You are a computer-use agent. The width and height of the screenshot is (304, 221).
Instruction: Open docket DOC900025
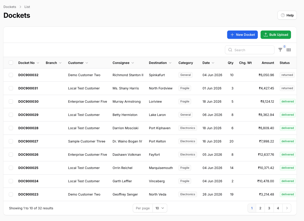(x=28, y=168)
